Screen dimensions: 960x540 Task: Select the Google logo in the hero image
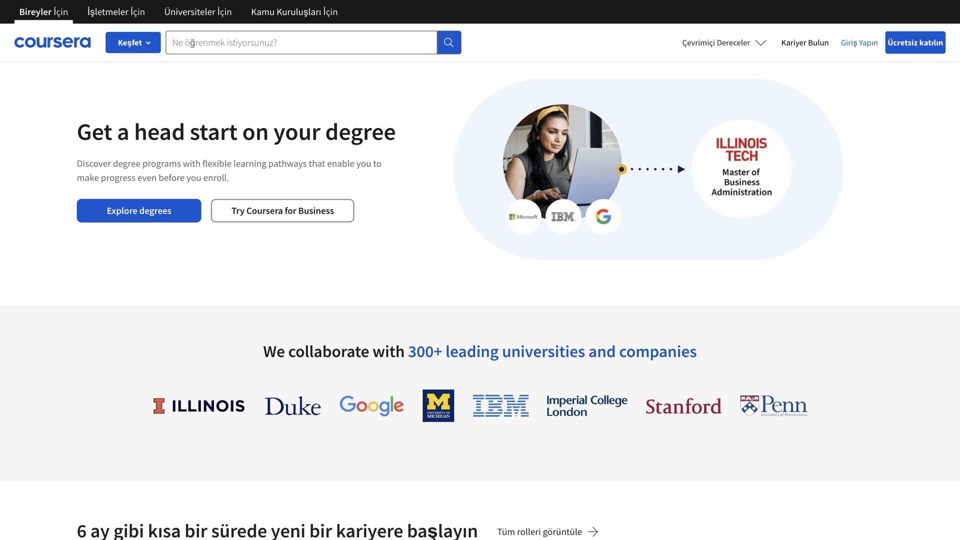coord(603,216)
